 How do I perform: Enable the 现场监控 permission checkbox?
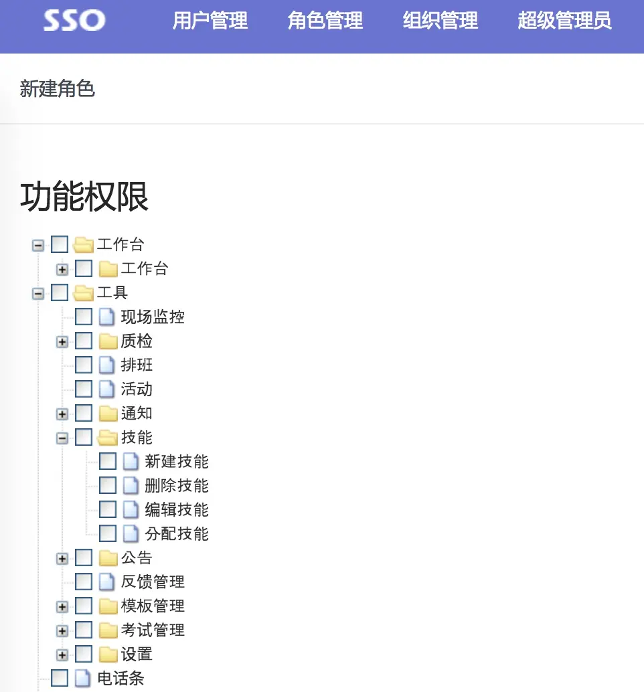click(x=84, y=317)
